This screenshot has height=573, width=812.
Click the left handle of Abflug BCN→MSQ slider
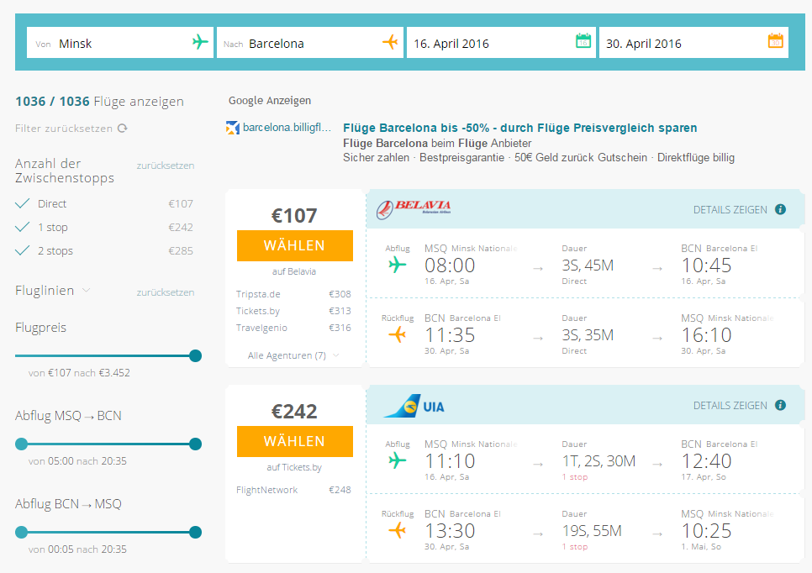(21, 532)
